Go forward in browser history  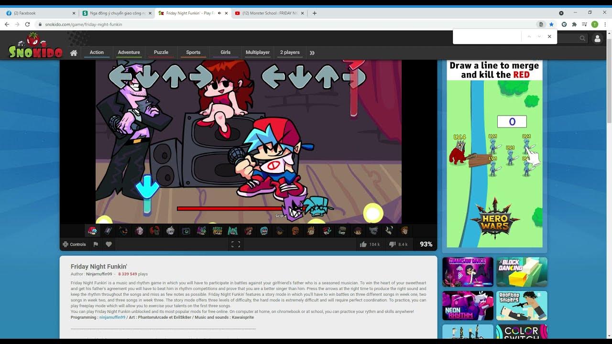coord(17,24)
